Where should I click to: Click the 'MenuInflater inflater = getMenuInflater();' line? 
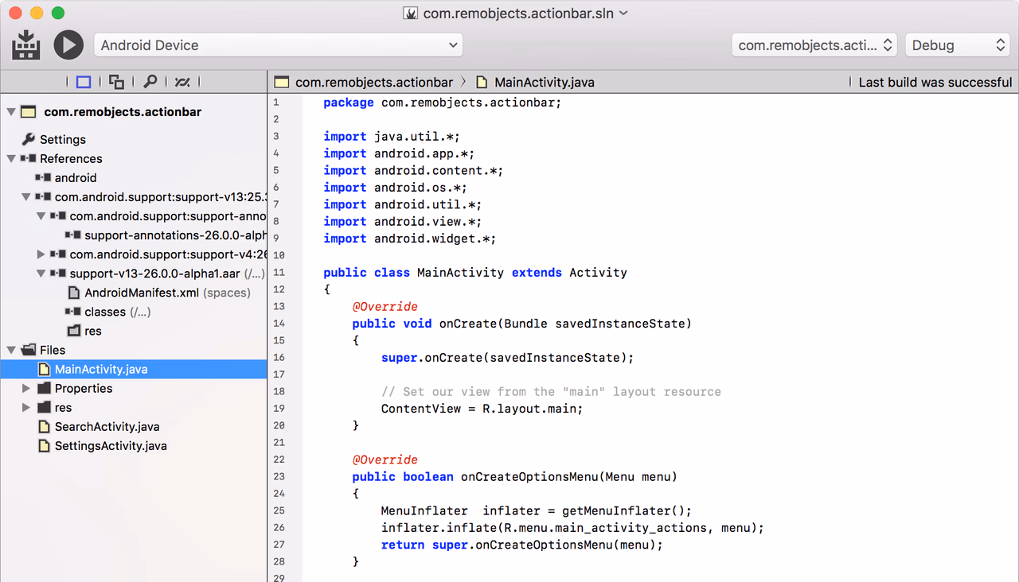[536, 510]
